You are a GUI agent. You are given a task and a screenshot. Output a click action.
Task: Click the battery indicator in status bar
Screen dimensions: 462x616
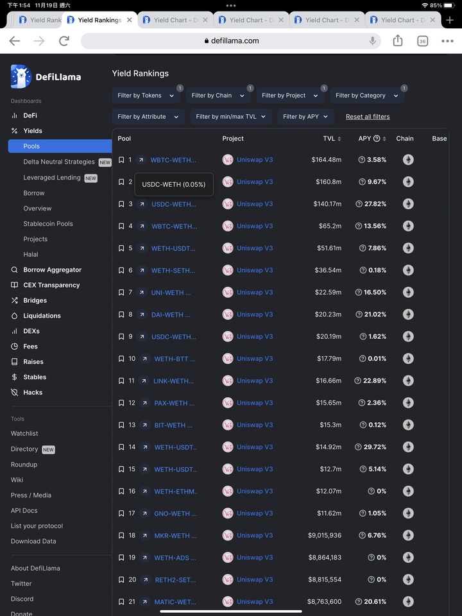click(449, 6)
